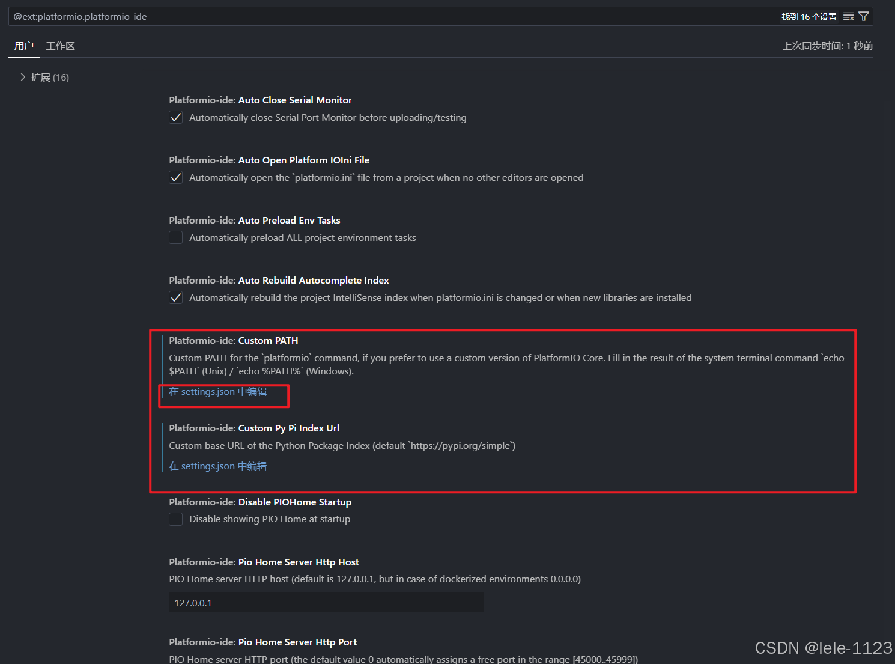Toggle Auto Rebuild Autocomplete Index checkbox

tap(175, 297)
